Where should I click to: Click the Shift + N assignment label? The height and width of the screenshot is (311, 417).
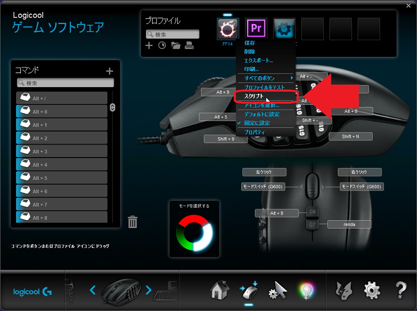click(x=350, y=136)
